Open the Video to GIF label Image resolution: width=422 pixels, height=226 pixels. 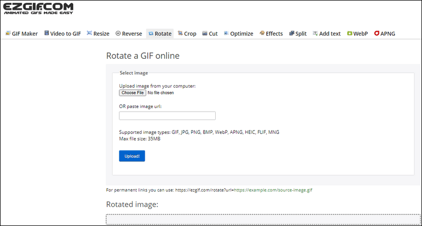click(65, 34)
